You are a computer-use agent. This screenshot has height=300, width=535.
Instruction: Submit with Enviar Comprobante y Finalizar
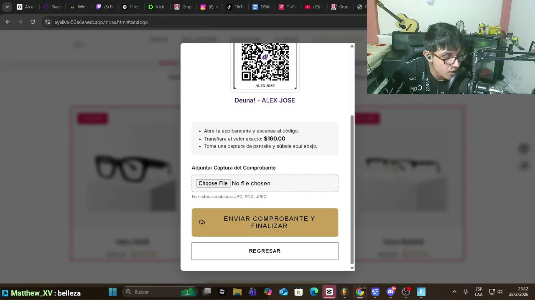coord(265,222)
